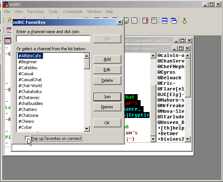This screenshot has width=223, height=182.
Task: Click the Join button below Delete
Action: 107,97
